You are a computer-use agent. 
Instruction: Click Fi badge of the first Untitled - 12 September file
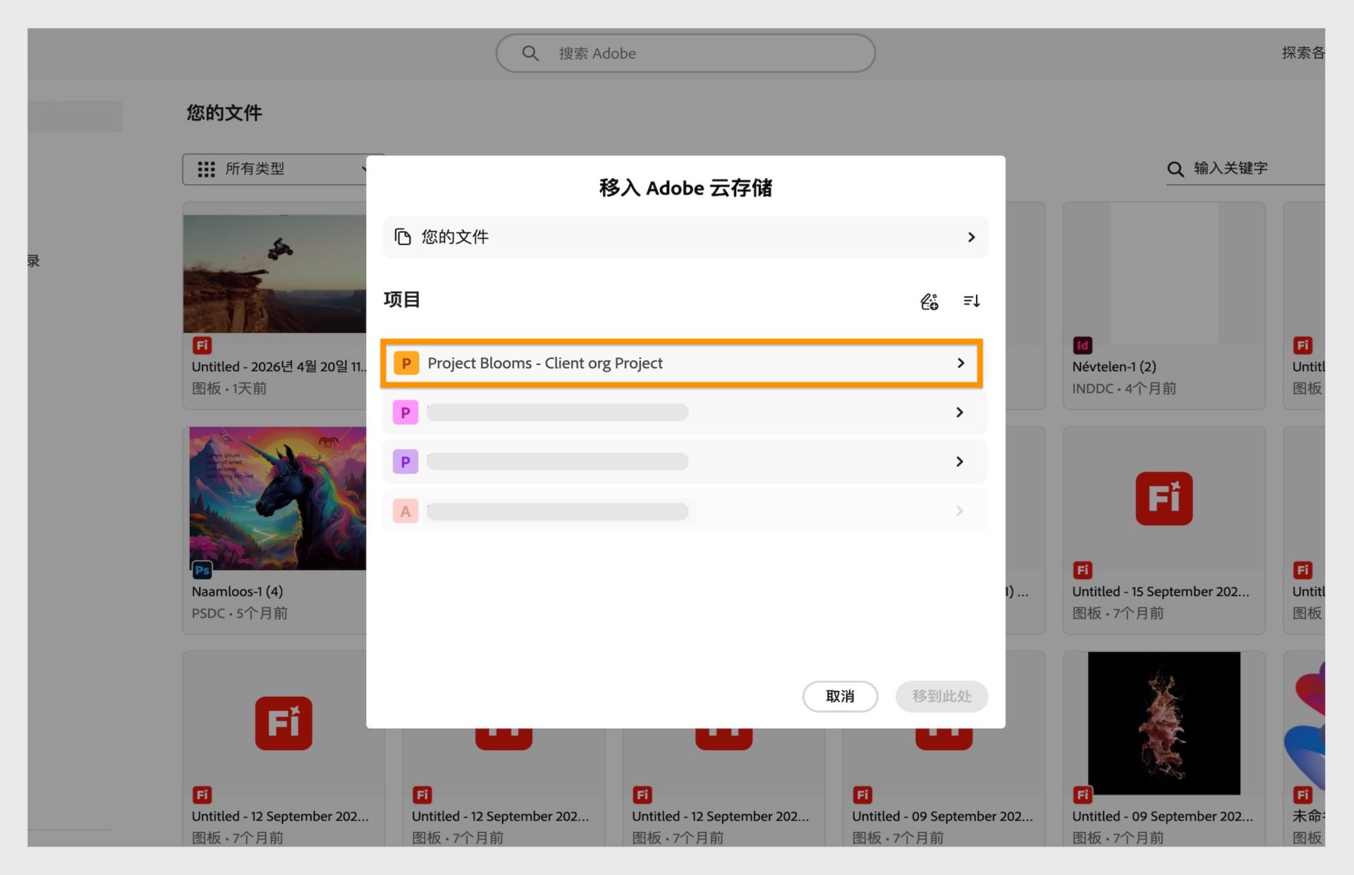pos(202,795)
